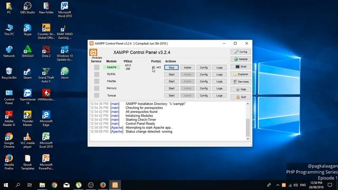338x190 pixels.
Task: Toggle FileZilla service checkbox
Action: (x=97, y=81)
